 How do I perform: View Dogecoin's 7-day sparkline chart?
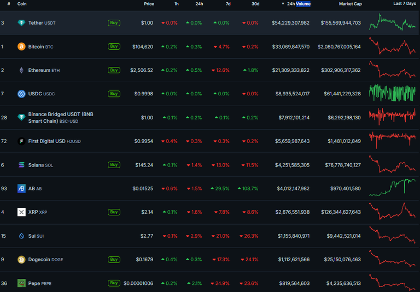click(392, 259)
